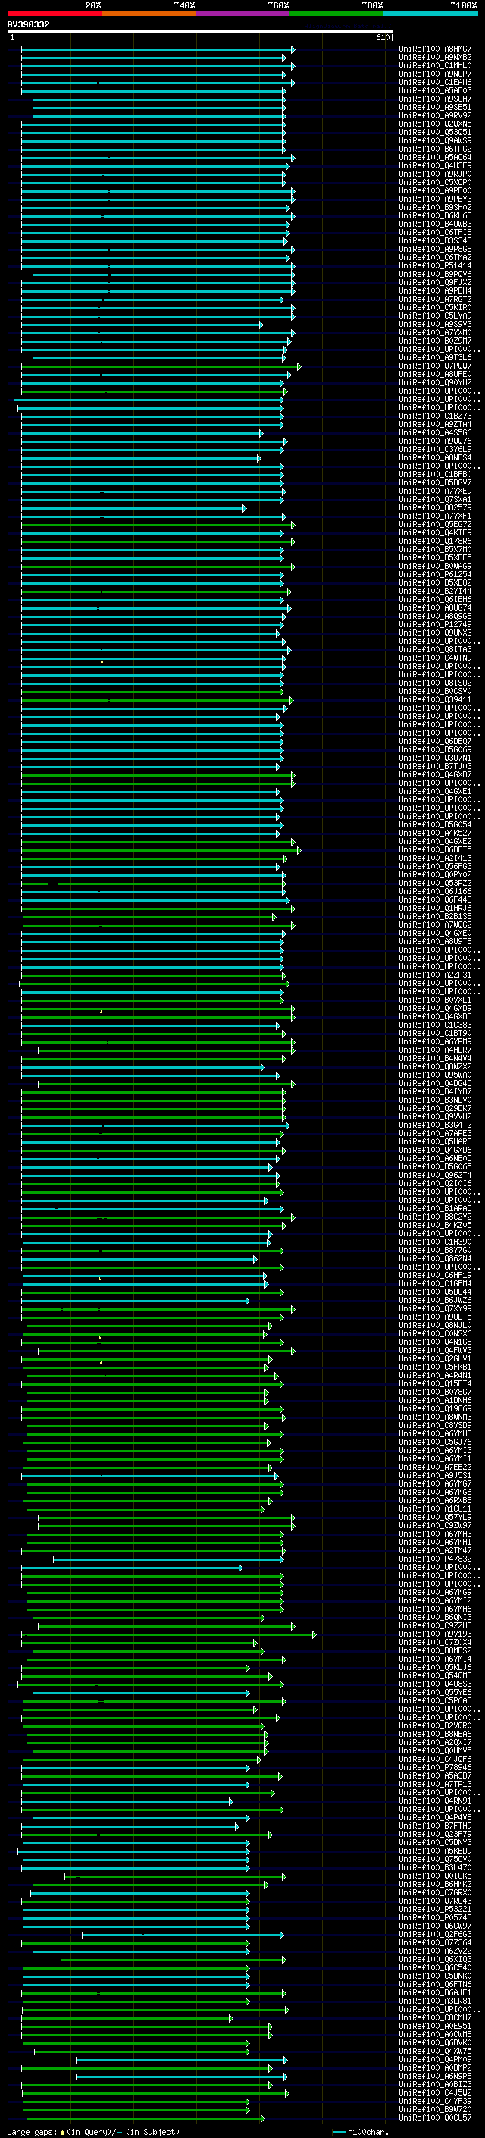This screenshot has height=2138, width=485.
Task: Select hit label UniRef100_A9PBY3
Action: pyautogui.click(x=435, y=199)
